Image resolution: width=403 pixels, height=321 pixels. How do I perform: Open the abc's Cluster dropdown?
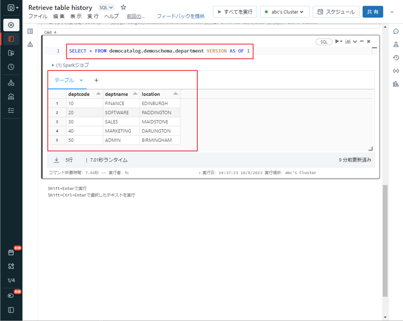pos(284,12)
